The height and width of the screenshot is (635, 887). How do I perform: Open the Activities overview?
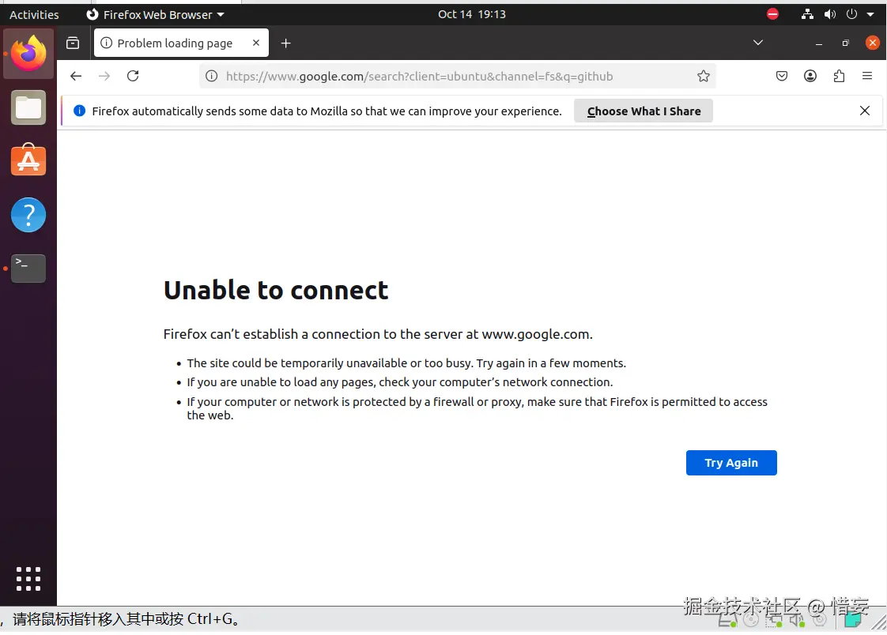coord(34,15)
